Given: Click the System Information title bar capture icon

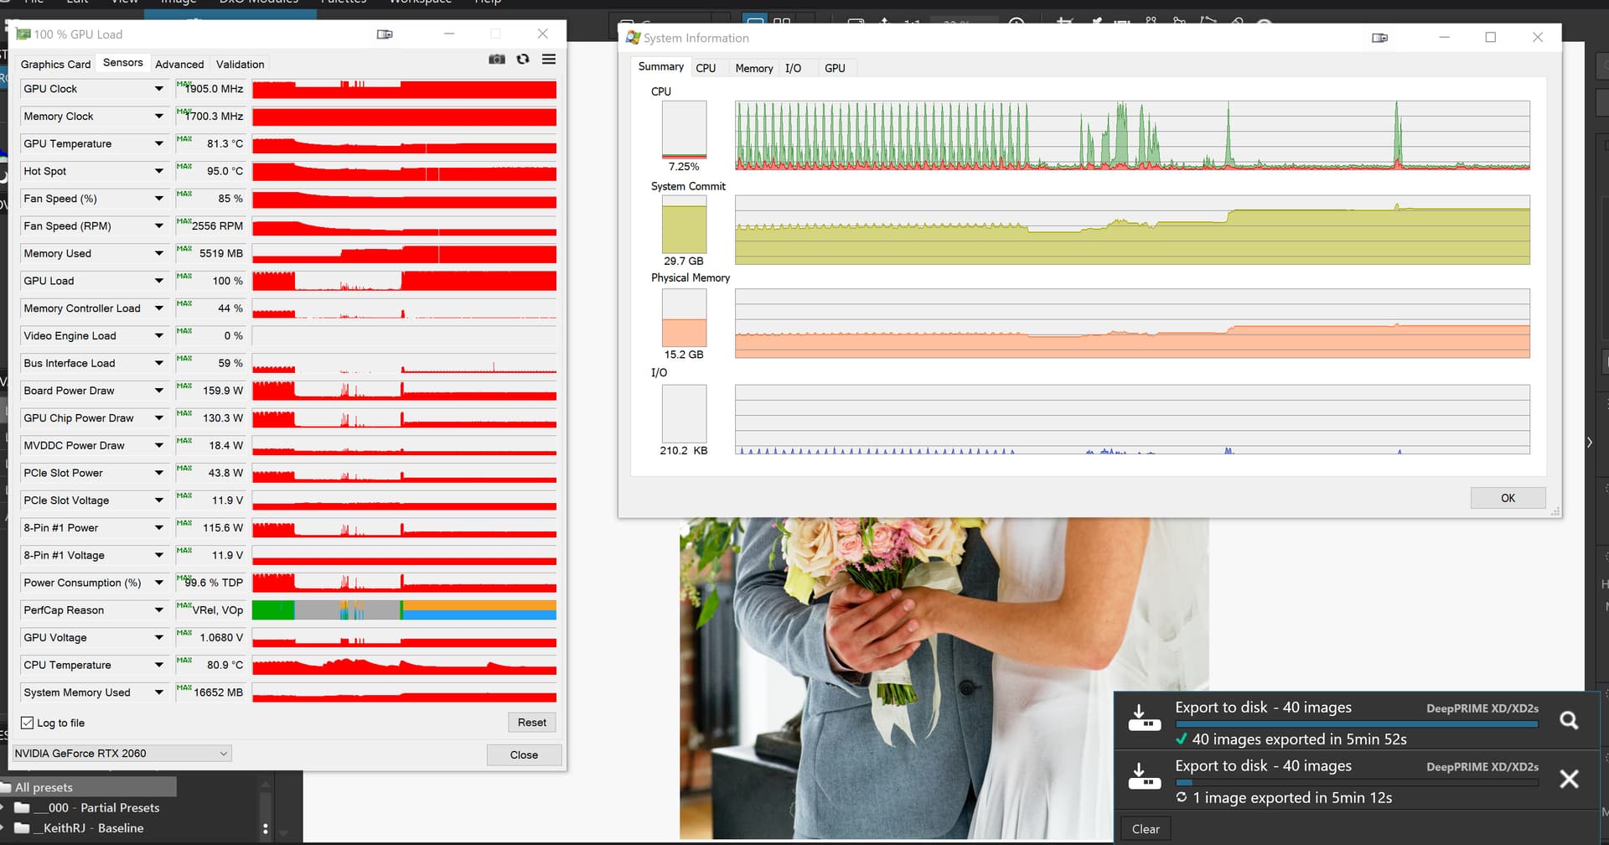Looking at the screenshot, I should [1379, 38].
